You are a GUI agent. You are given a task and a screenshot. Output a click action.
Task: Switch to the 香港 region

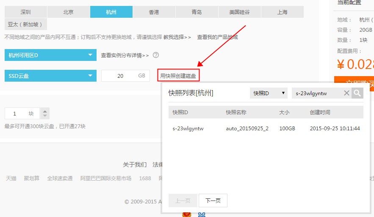tap(154, 12)
